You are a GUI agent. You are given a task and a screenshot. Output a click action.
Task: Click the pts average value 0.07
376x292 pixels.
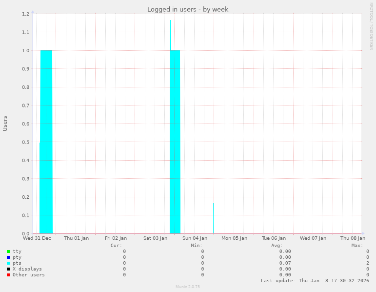[285, 263]
